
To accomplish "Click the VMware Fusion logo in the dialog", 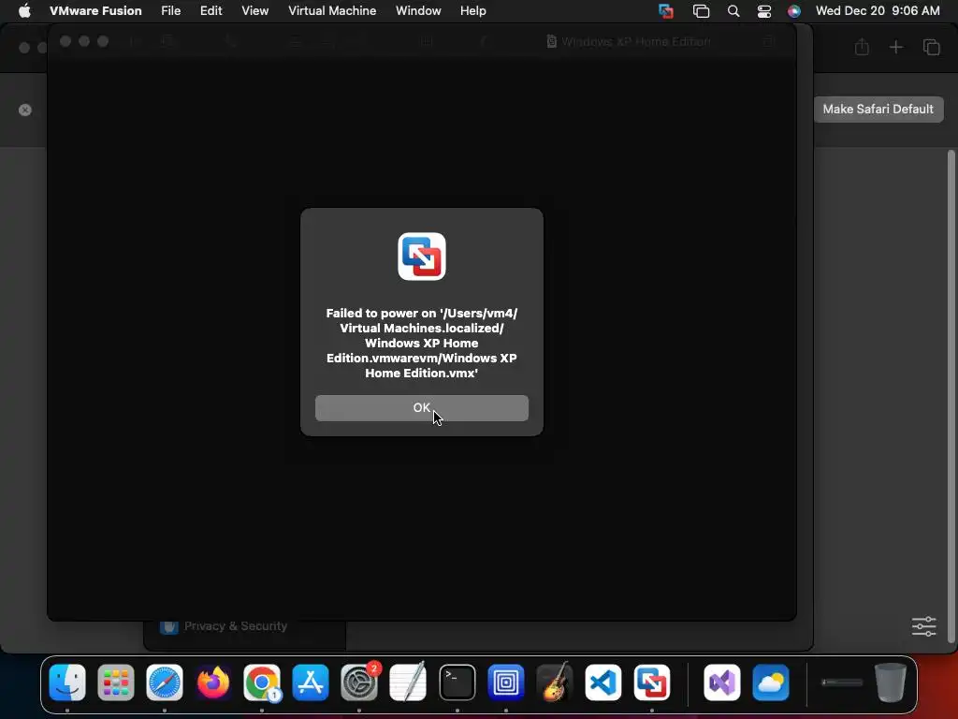I will (422, 257).
